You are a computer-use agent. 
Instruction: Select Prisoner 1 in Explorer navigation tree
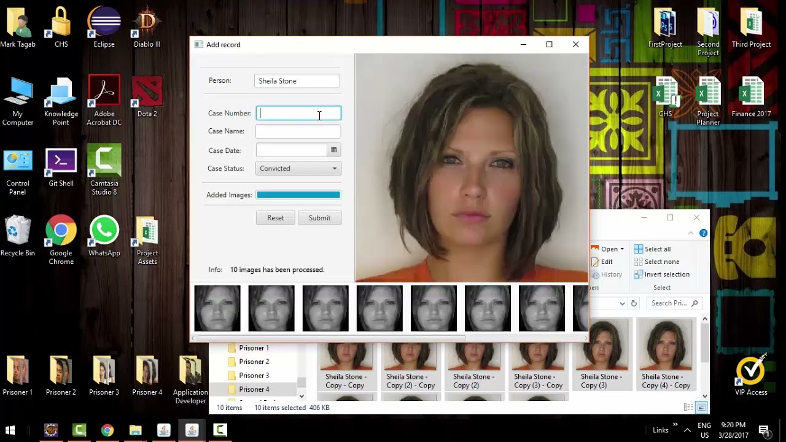[254, 348]
